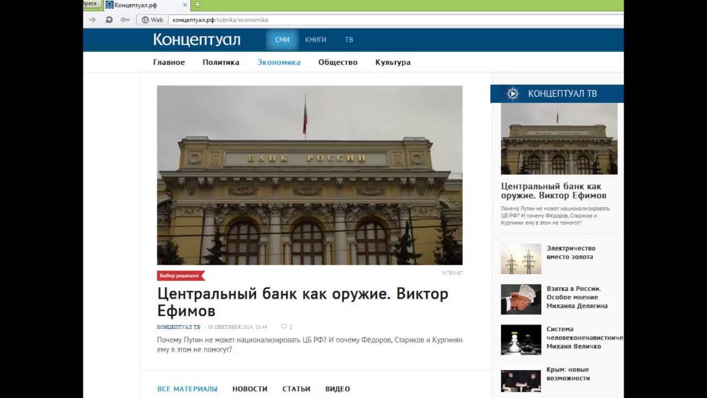This screenshot has height=398, width=707.
Task: Click the article summary about Путин and ЦБ РФ
Action: coord(310,344)
